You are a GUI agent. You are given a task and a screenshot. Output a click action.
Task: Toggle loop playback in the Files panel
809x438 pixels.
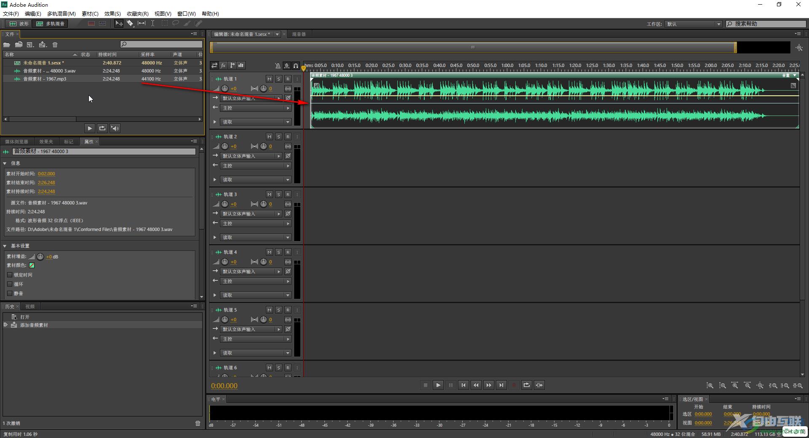point(102,128)
